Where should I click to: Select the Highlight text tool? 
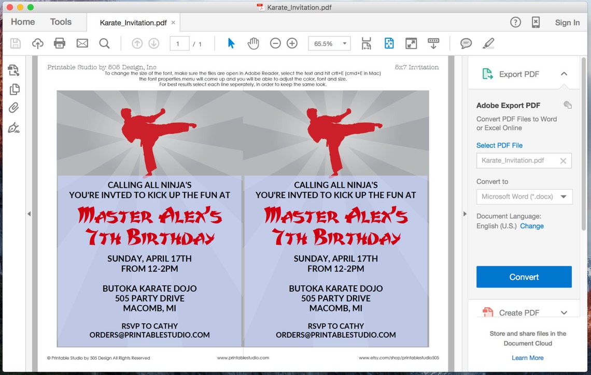487,43
